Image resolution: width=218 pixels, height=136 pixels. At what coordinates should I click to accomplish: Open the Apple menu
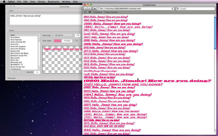(4, 2)
